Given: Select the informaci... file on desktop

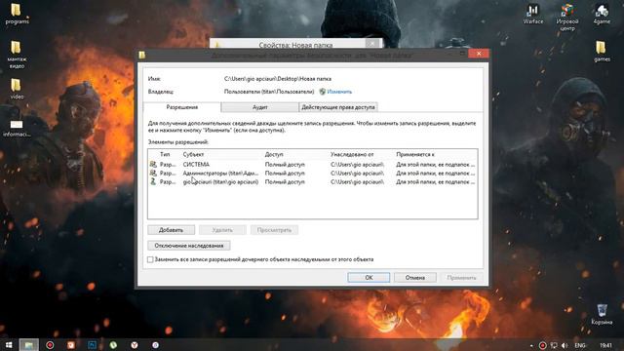Looking at the screenshot, I should (17, 128).
